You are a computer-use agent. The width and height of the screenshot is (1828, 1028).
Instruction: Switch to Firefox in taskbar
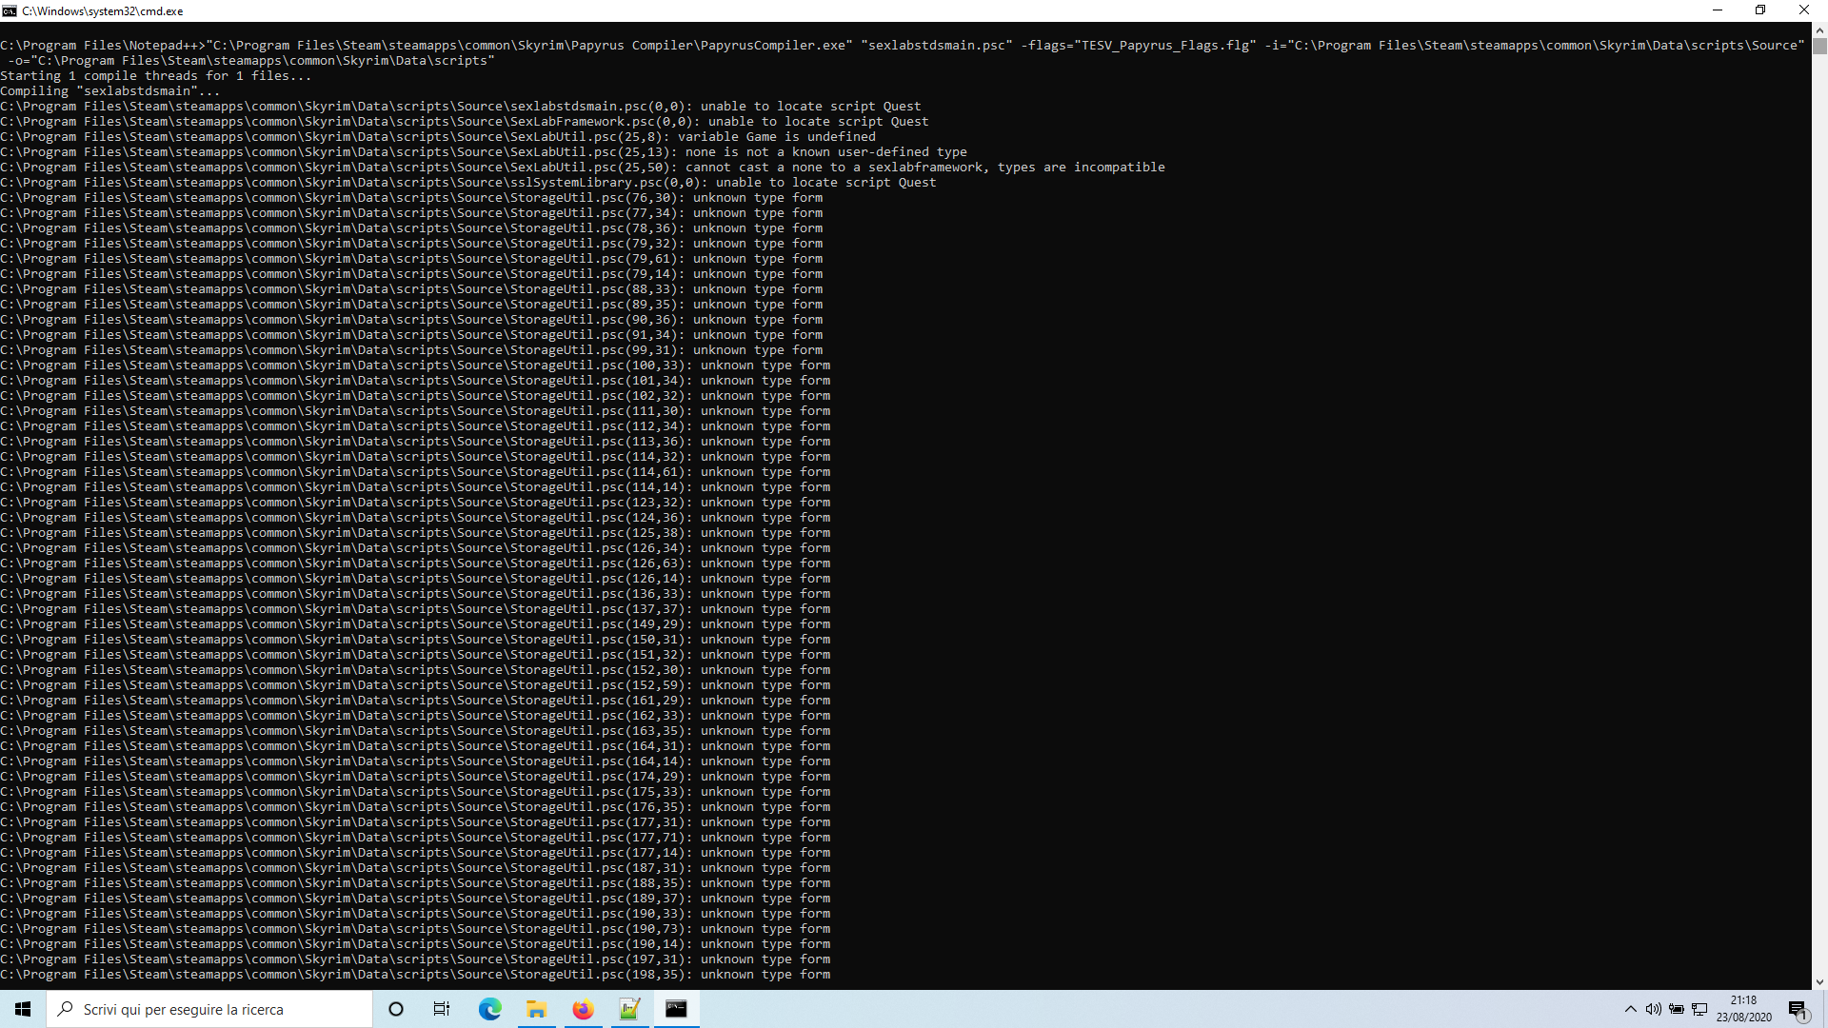pyautogui.click(x=583, y=1009)
